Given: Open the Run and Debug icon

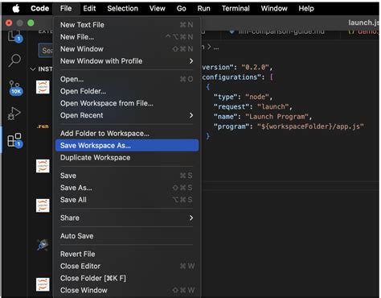Looking at the screenshot, I should 14,114.
